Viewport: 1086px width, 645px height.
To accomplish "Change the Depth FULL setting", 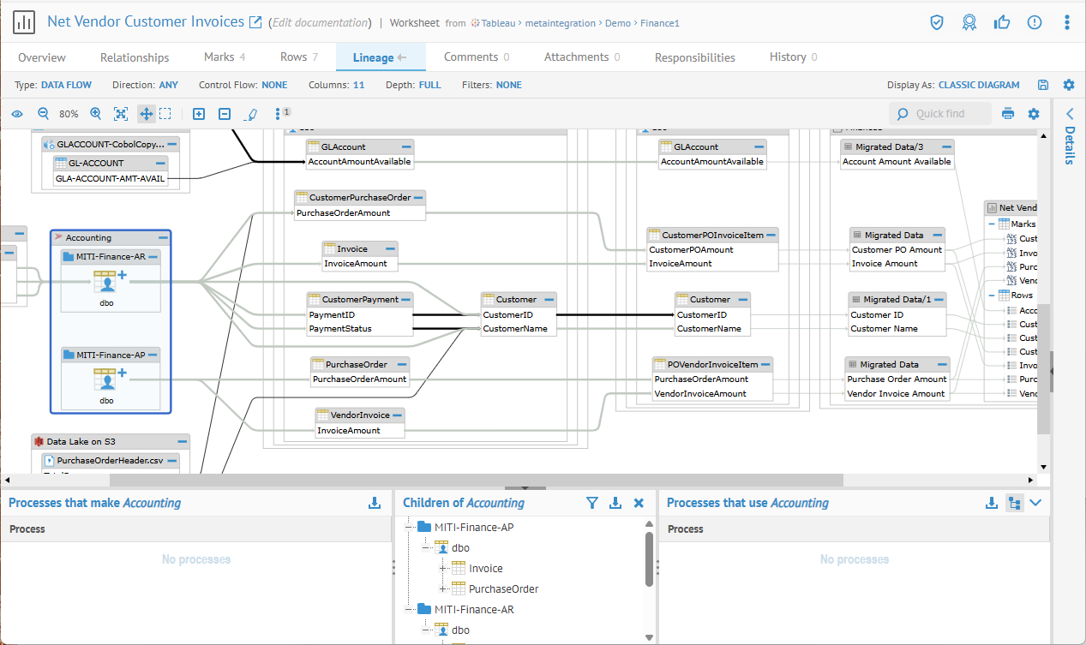I will 429,85.
